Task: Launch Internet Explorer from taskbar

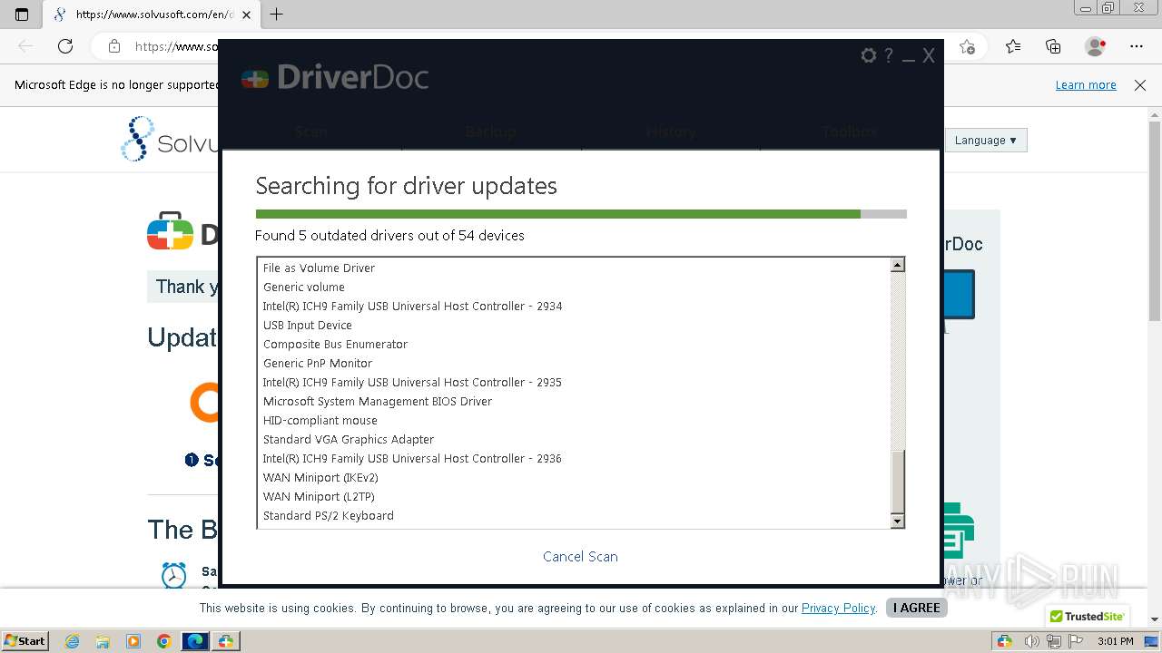Action: click(x=72, y=641)
